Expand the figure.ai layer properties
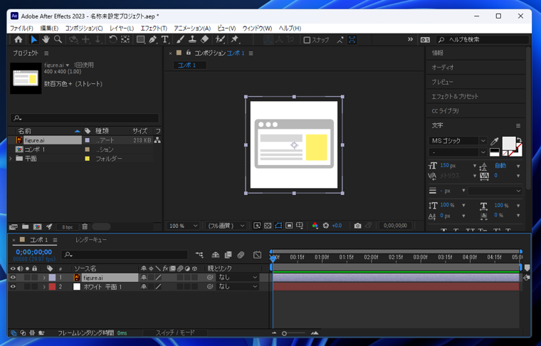This screenshot has height=346, width=541. point(44,278)
